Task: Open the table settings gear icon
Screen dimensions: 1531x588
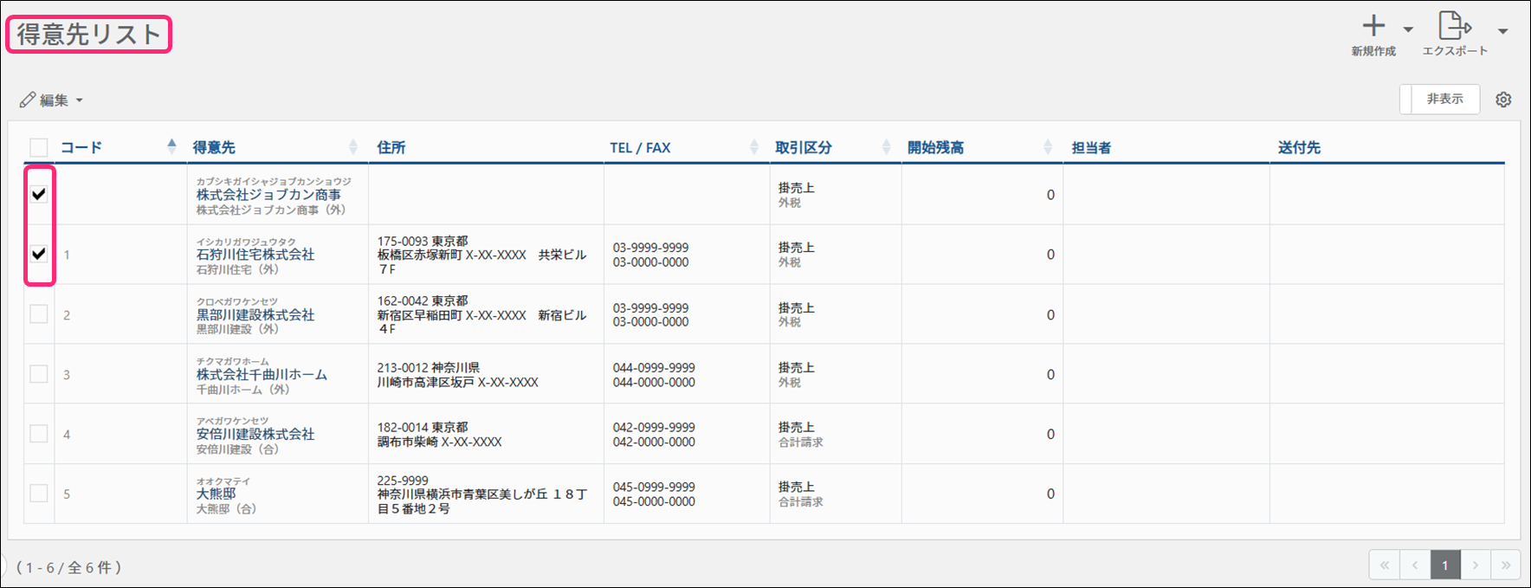Action: [x=1503, y=100]
